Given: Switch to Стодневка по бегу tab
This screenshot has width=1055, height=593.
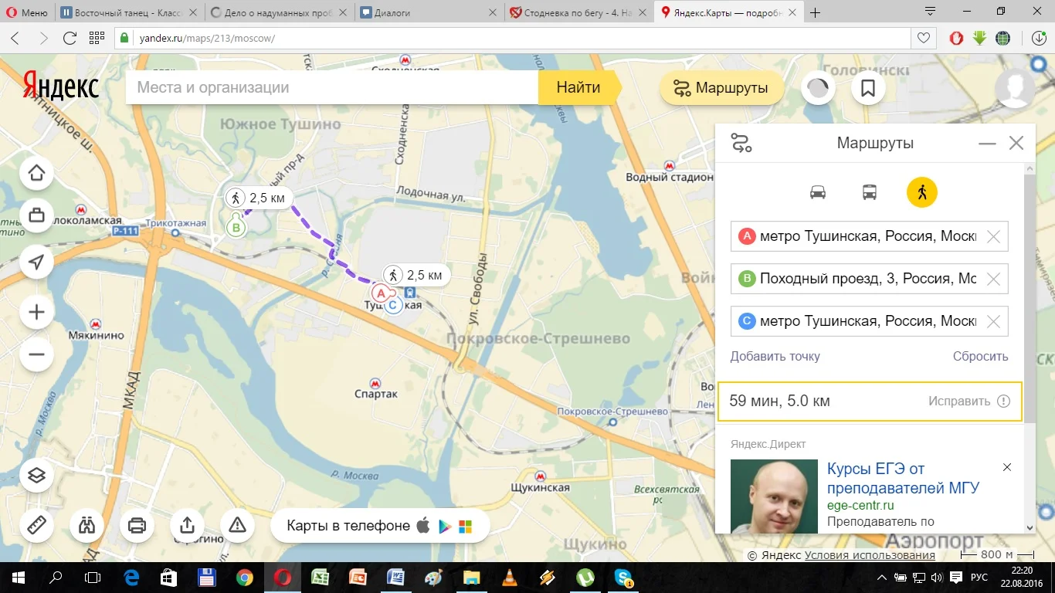Looking at the screenshot, I should click(579, 12).
